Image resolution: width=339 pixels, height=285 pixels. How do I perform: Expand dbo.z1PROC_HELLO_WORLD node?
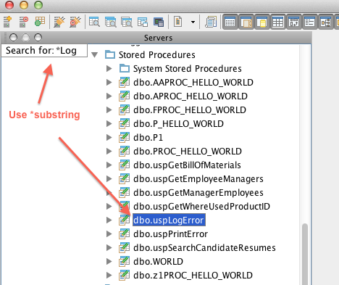(x=109, y=275)
